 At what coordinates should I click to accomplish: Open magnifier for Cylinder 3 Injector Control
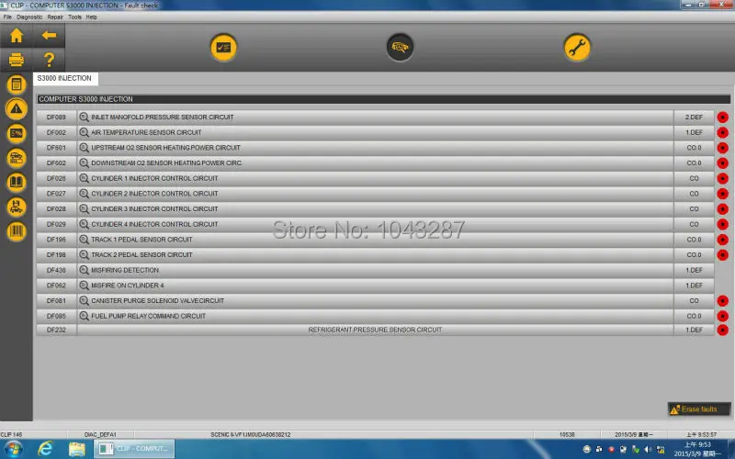[84, 209]
